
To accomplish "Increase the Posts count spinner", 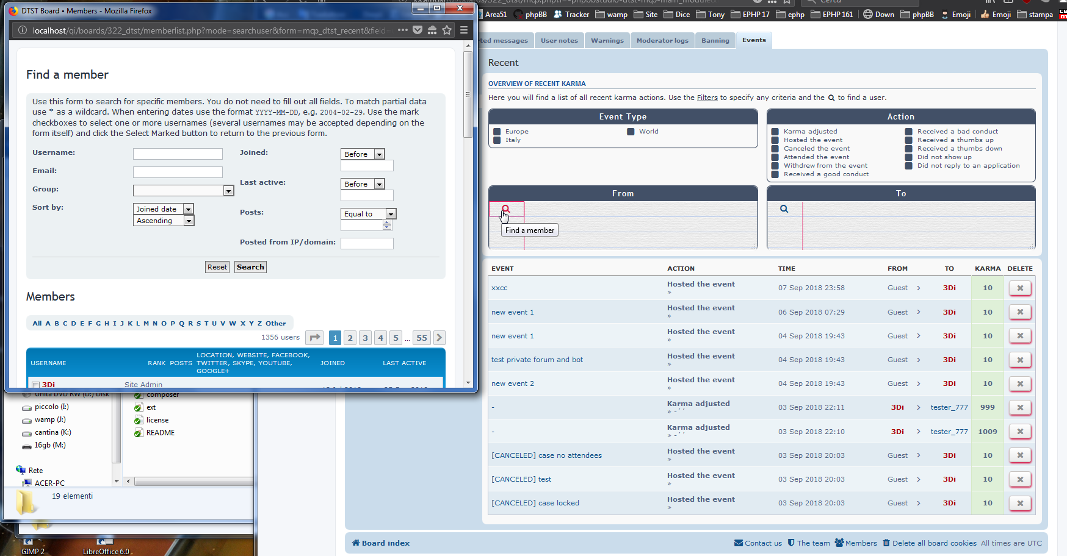I will coord(387,223).
